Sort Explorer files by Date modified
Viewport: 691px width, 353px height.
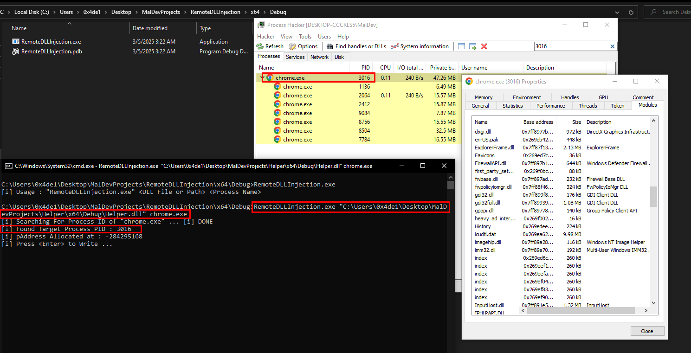150,28
